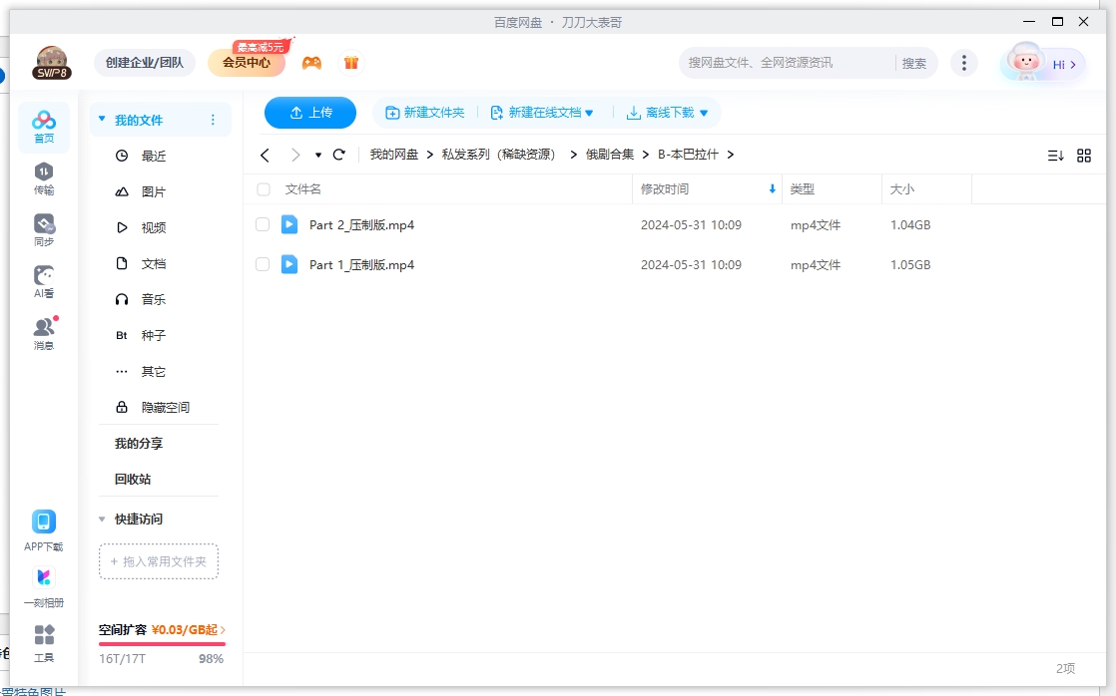Image resolution: width=1116 pixels, height=696 pixels.
Task: Switch to grid view layout
Action: tap(1084, 155)
